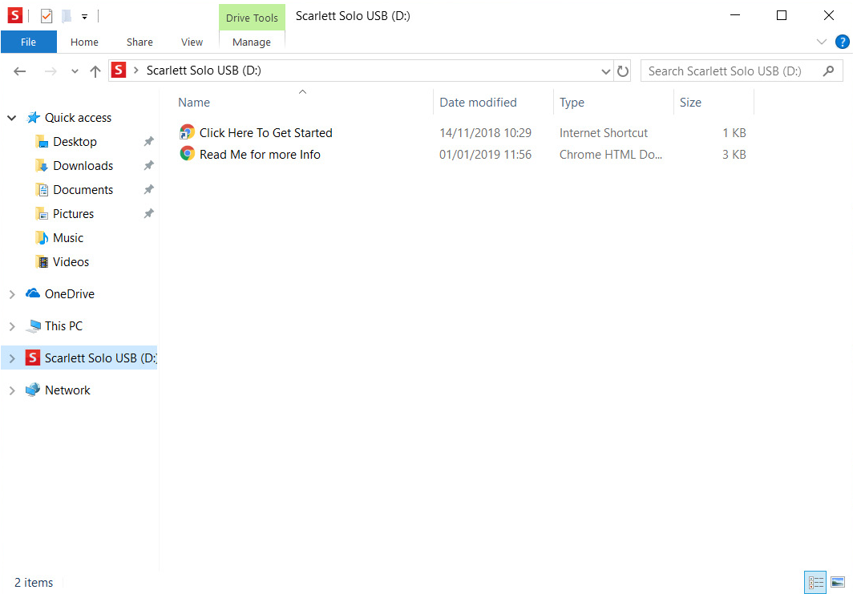Click the Properties checkmark quick access icon
The height and width of the screenshot is (594, 853).
(46, 16)
